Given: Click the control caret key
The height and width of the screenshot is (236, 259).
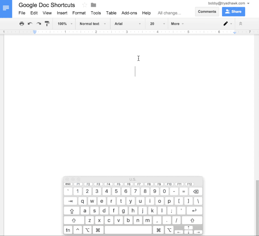Looking at the screenshot, I should tap(78, 230).
